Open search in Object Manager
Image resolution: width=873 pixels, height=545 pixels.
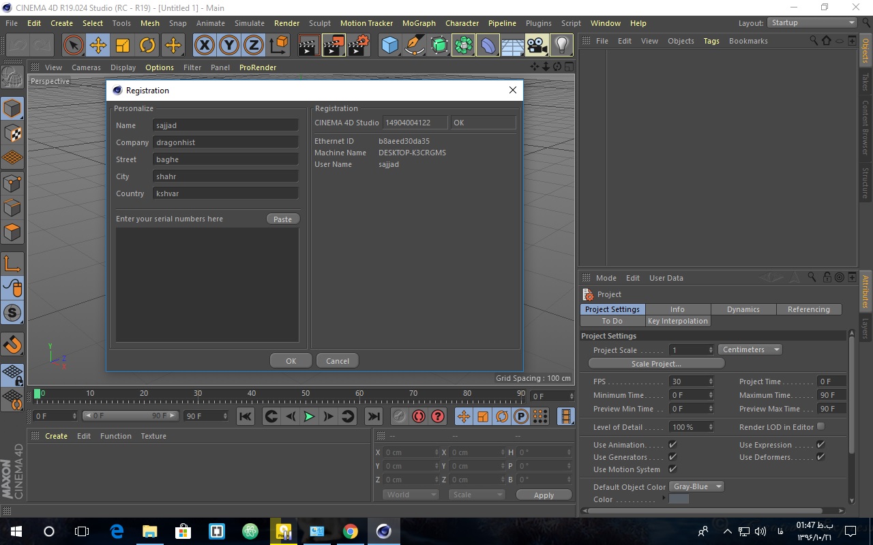coord(814,41)
